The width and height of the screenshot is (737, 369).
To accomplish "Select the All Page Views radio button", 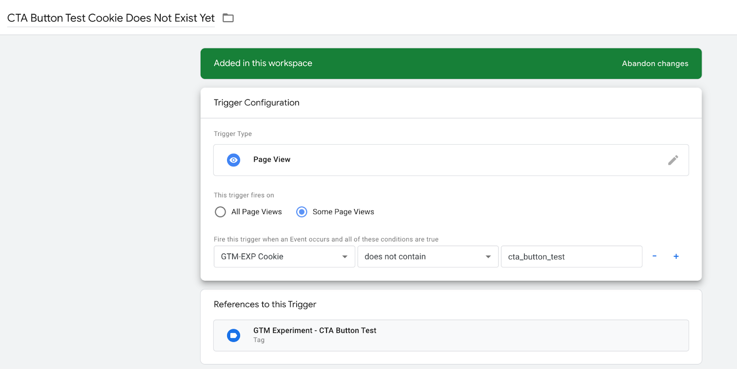I will pyautogui.click(x=221, y=212).
